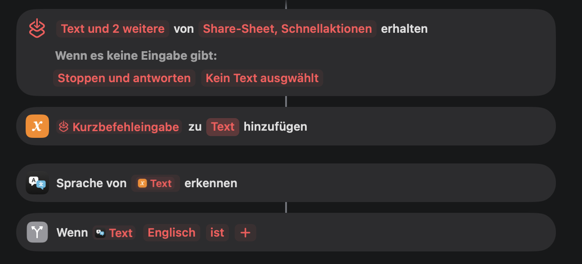Viewport: 582px width, 264px height.
Task: Click the Sprache von Text erkennen action block
Action: point(360,183)
